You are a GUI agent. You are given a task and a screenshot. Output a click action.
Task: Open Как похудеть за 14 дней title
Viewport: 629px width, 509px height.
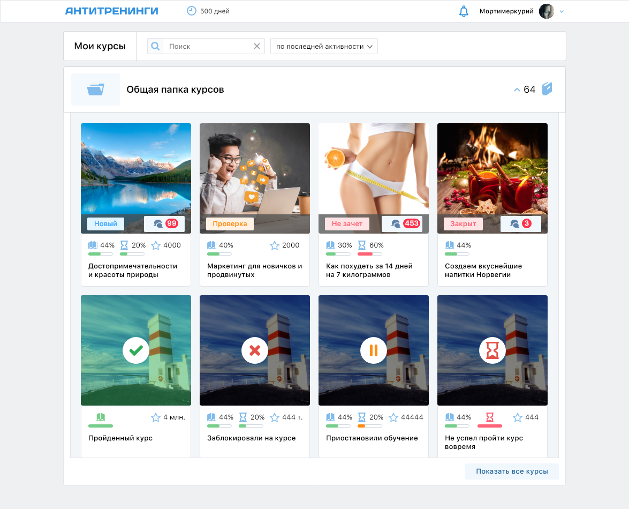[369, 270]
